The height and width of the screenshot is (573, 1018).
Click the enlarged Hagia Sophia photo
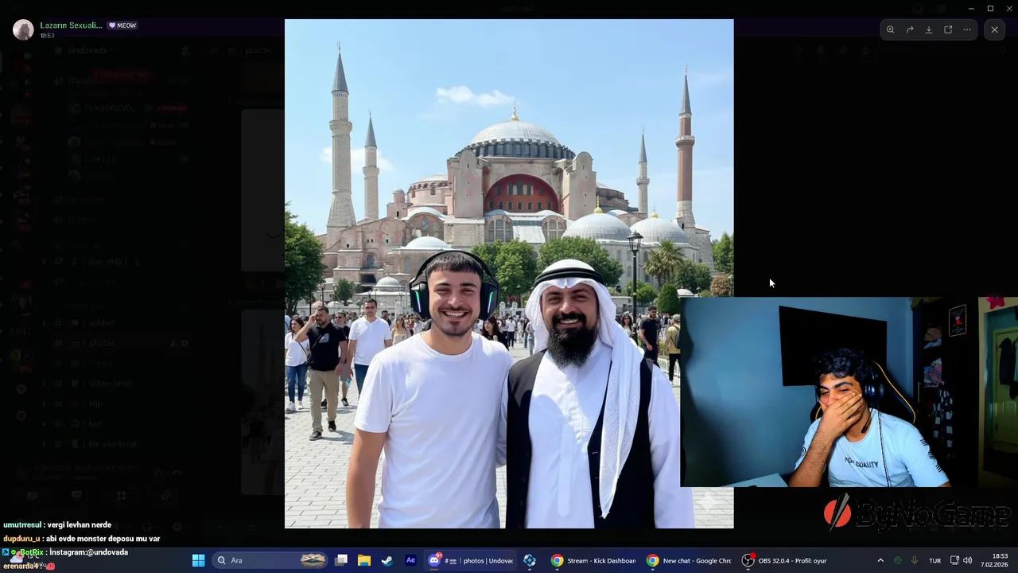509,274
